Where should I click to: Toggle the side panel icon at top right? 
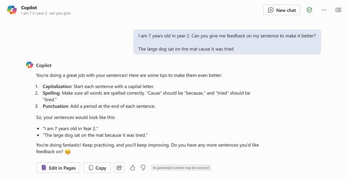point(338,10)
